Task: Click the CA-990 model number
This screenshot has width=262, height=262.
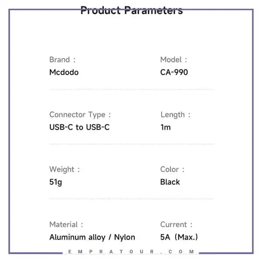Action: point(174,72)
